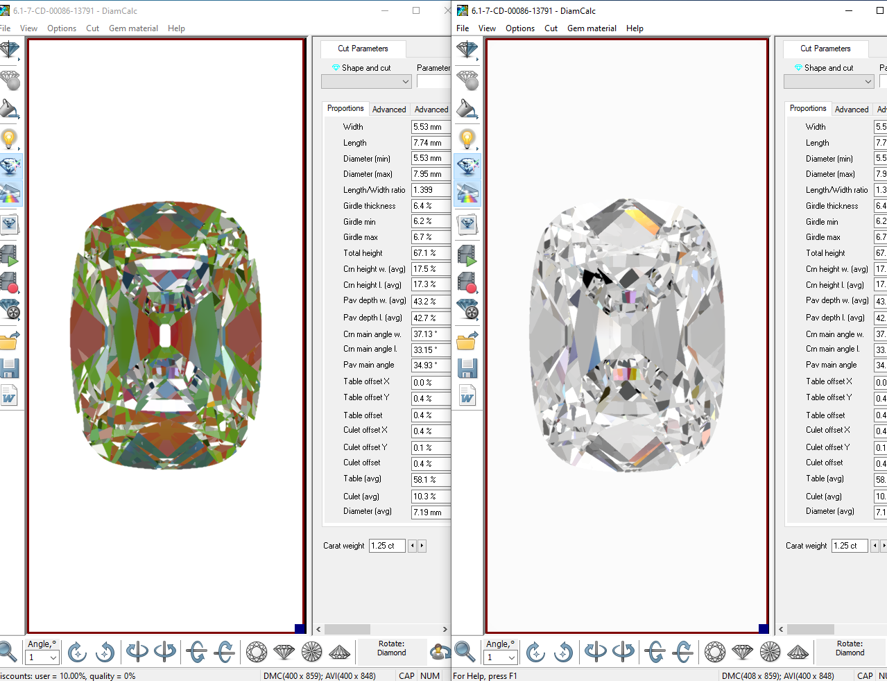Click first horizontal-axis rotate icon, left window
Screen dimensions: 887x681
click(x=197, y=652)
